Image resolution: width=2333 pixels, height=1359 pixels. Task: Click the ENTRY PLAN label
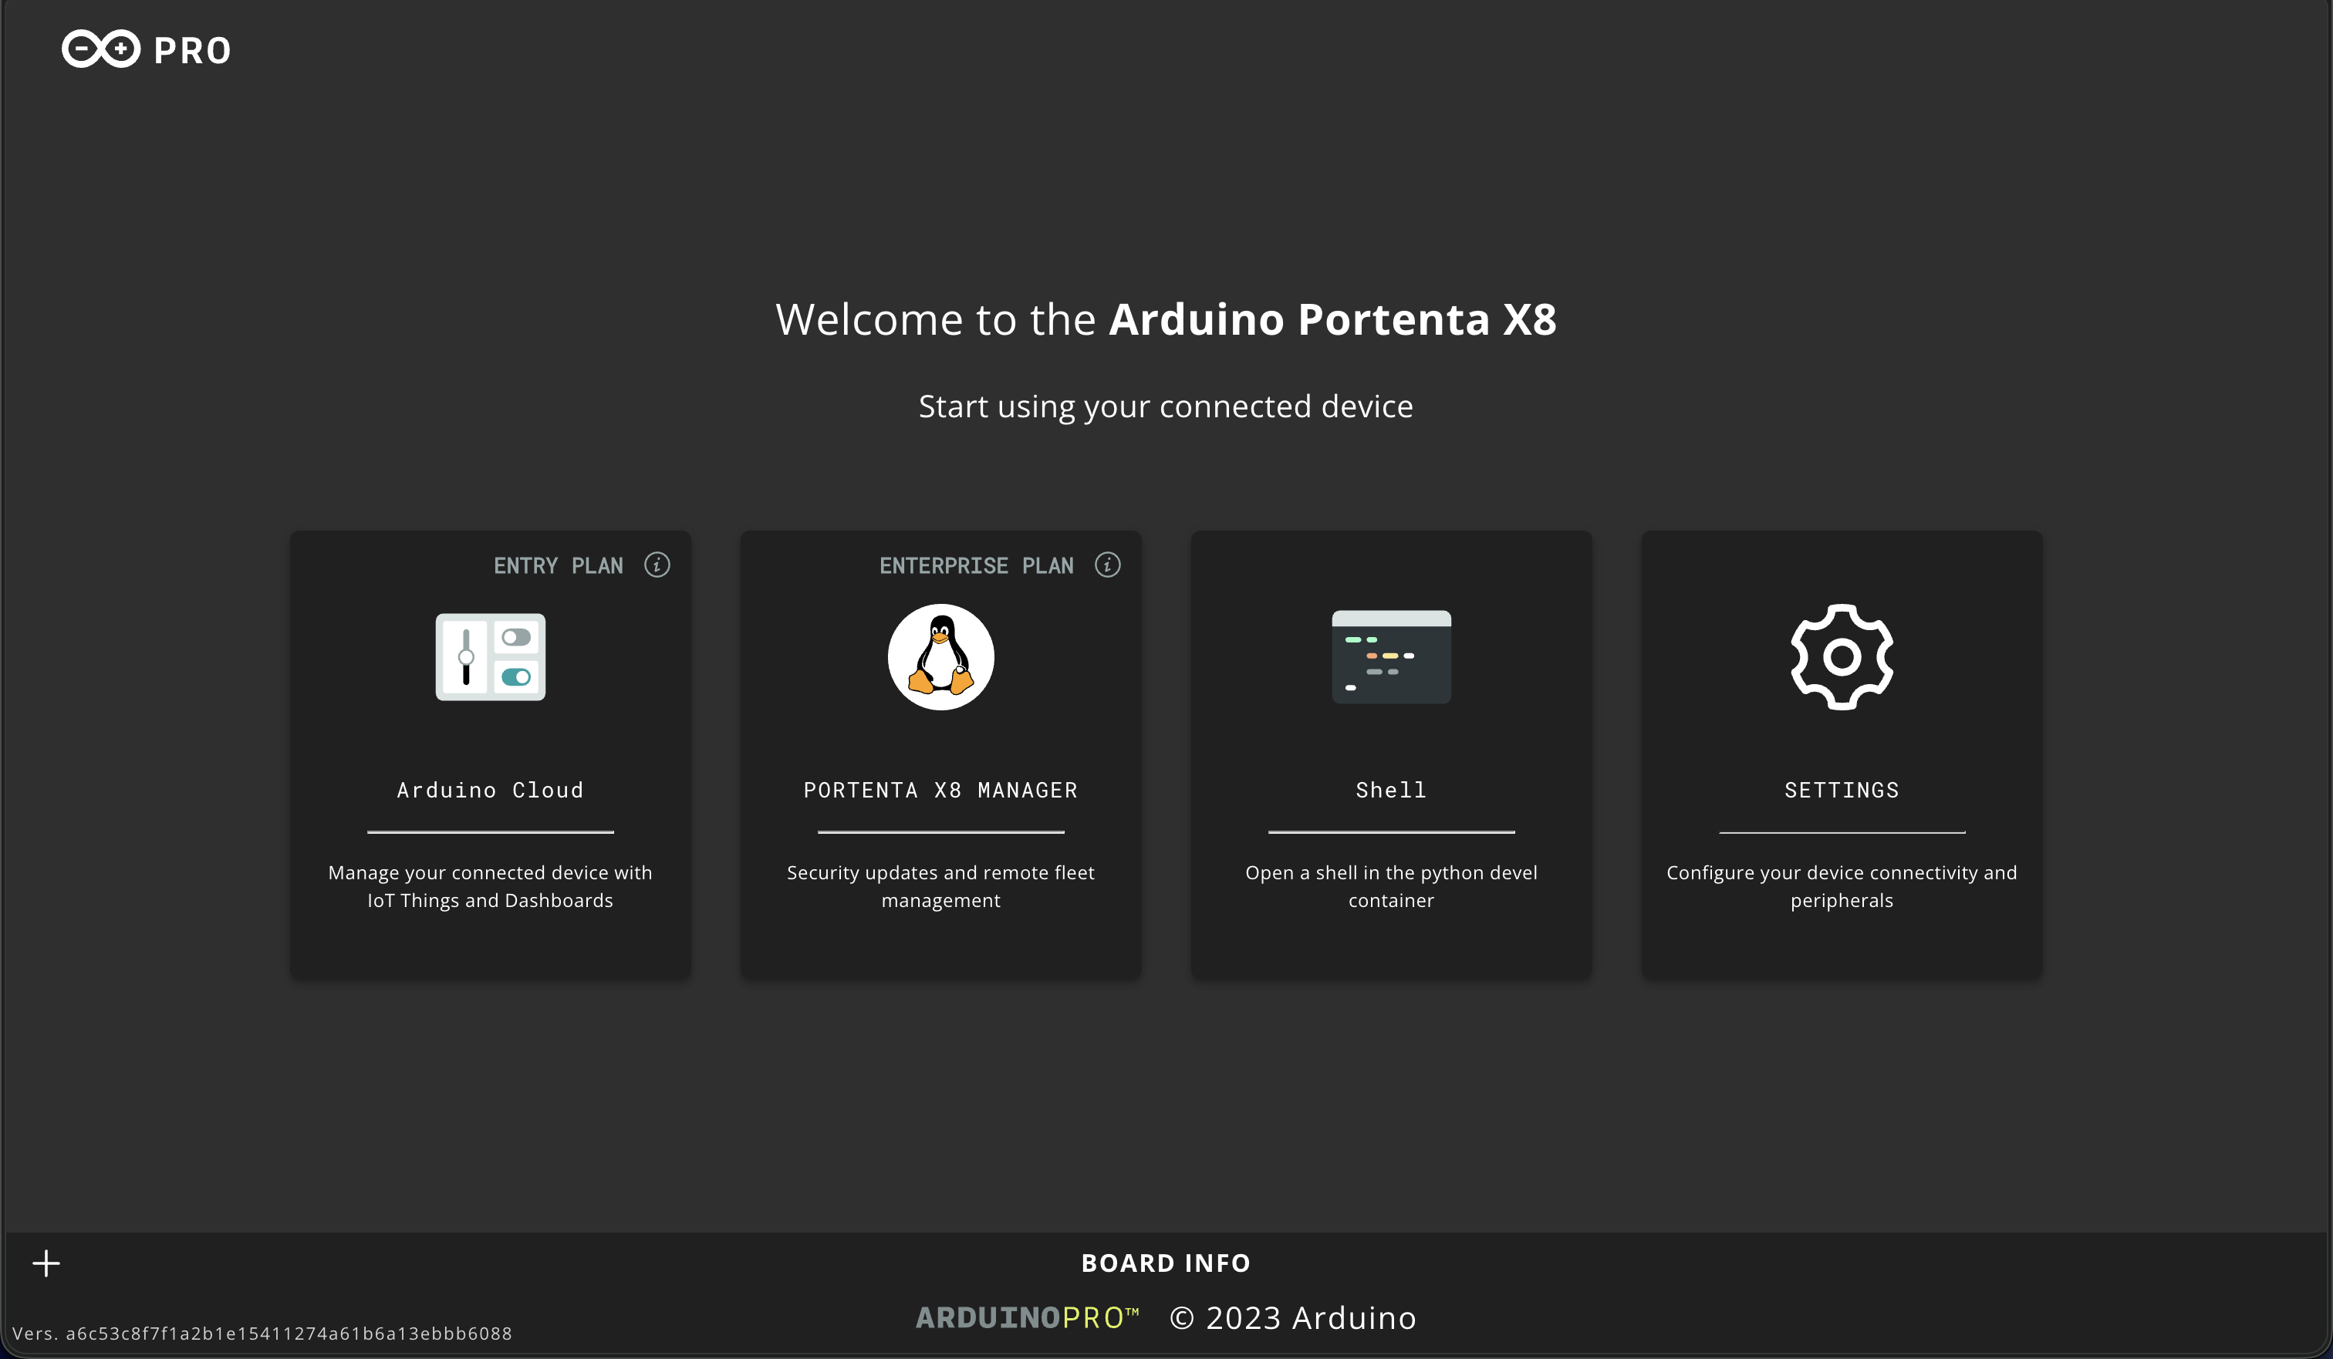[559, 565]
